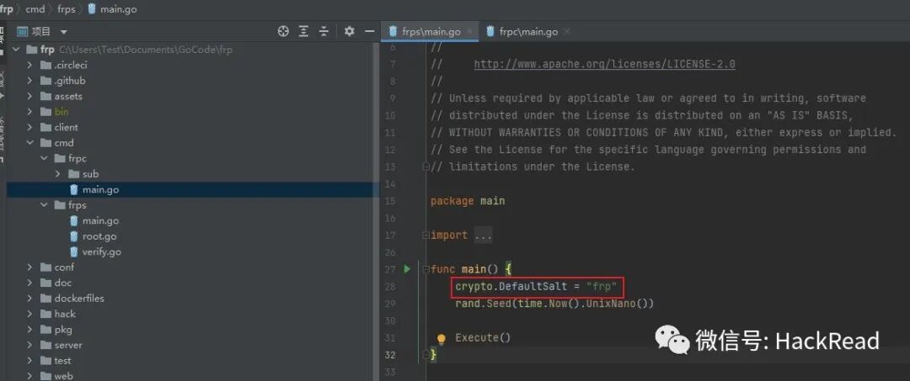Click the Execute() call in code

[483, 337]
